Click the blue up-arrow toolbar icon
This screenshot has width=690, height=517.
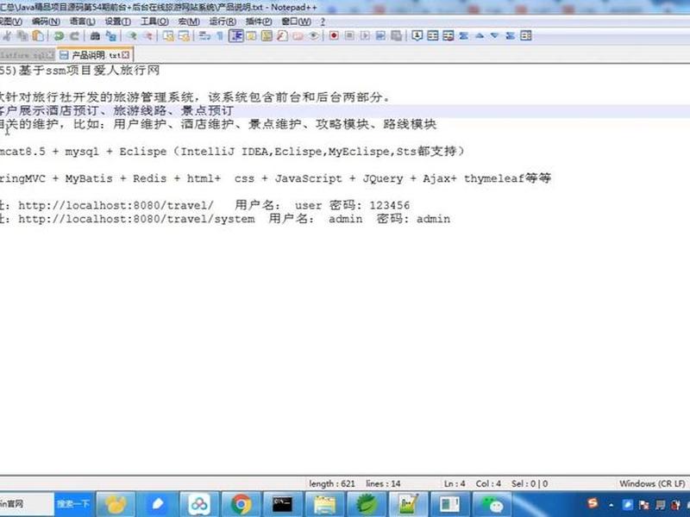[x=480, y=36]
